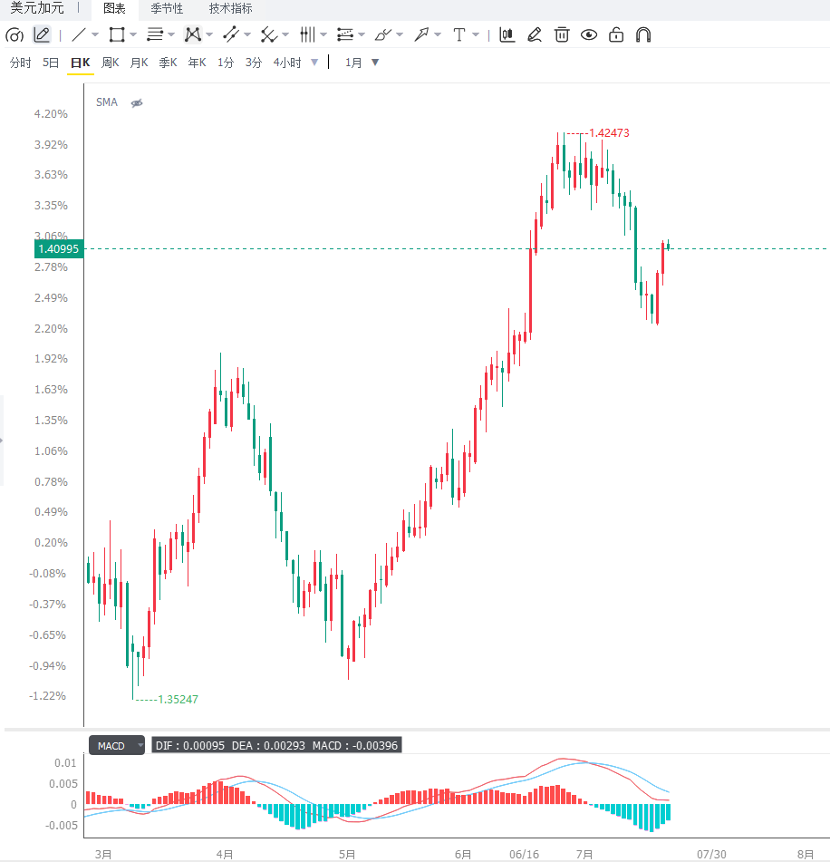
Task: Toggle SMA indicator visibility
Action: pos(137,102)
